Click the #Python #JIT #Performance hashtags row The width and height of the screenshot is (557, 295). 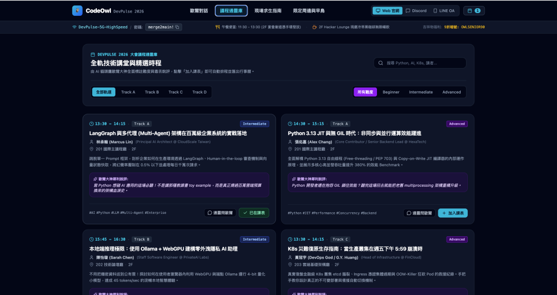click(x=332, y=213)
